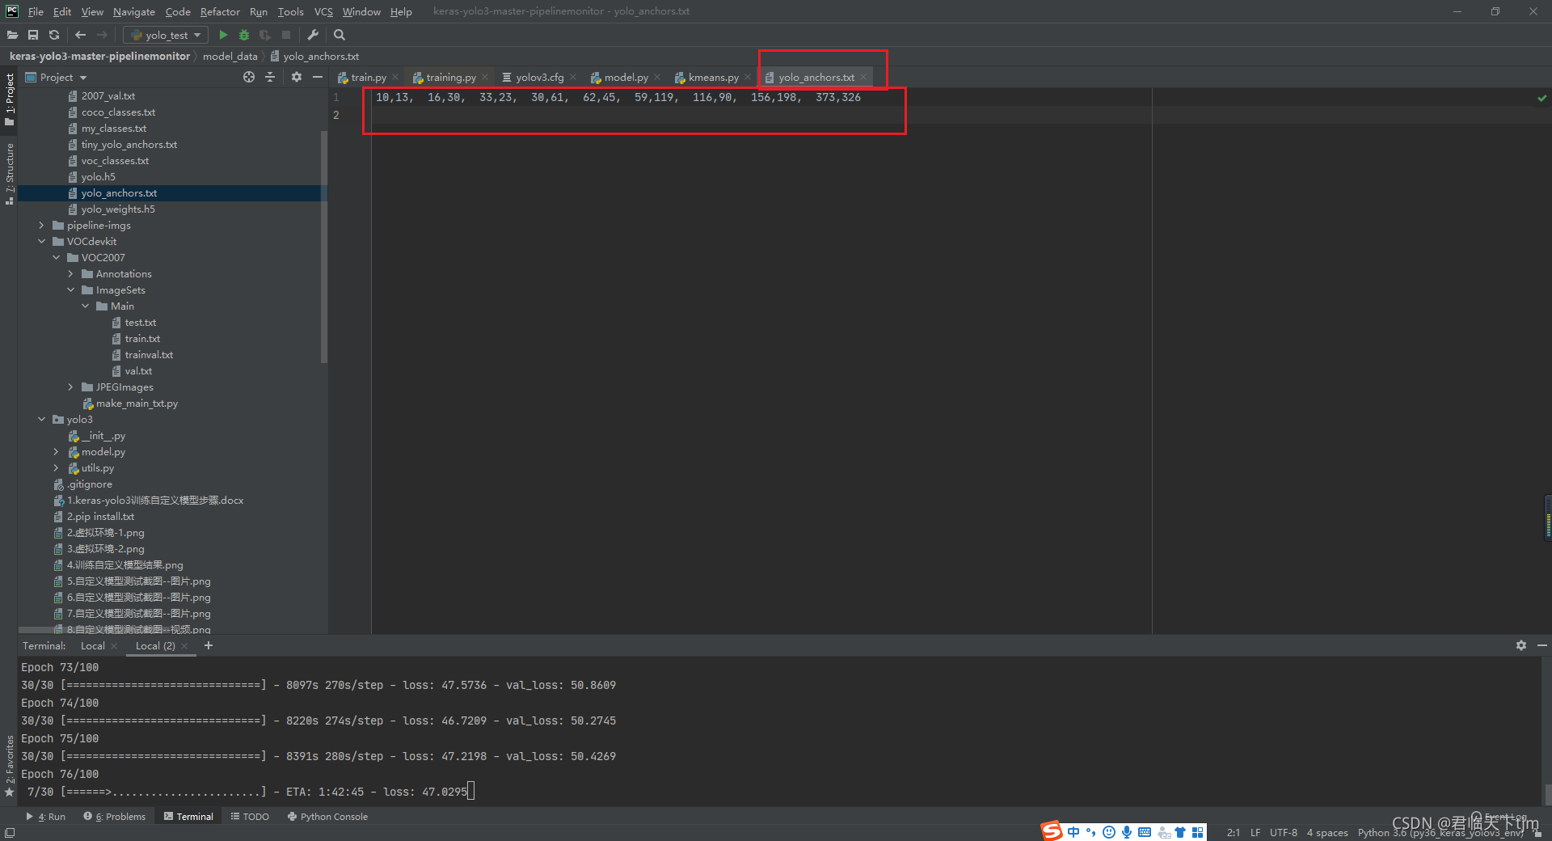Collapse the yolo3 folder

pos(41,420)
